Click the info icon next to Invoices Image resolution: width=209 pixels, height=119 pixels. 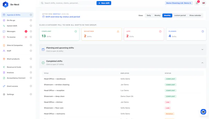31,72
